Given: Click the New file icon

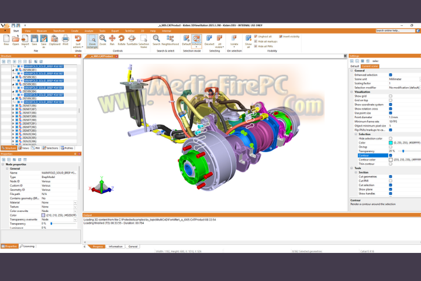Looking at the screenshot, I should click(6, 39).
